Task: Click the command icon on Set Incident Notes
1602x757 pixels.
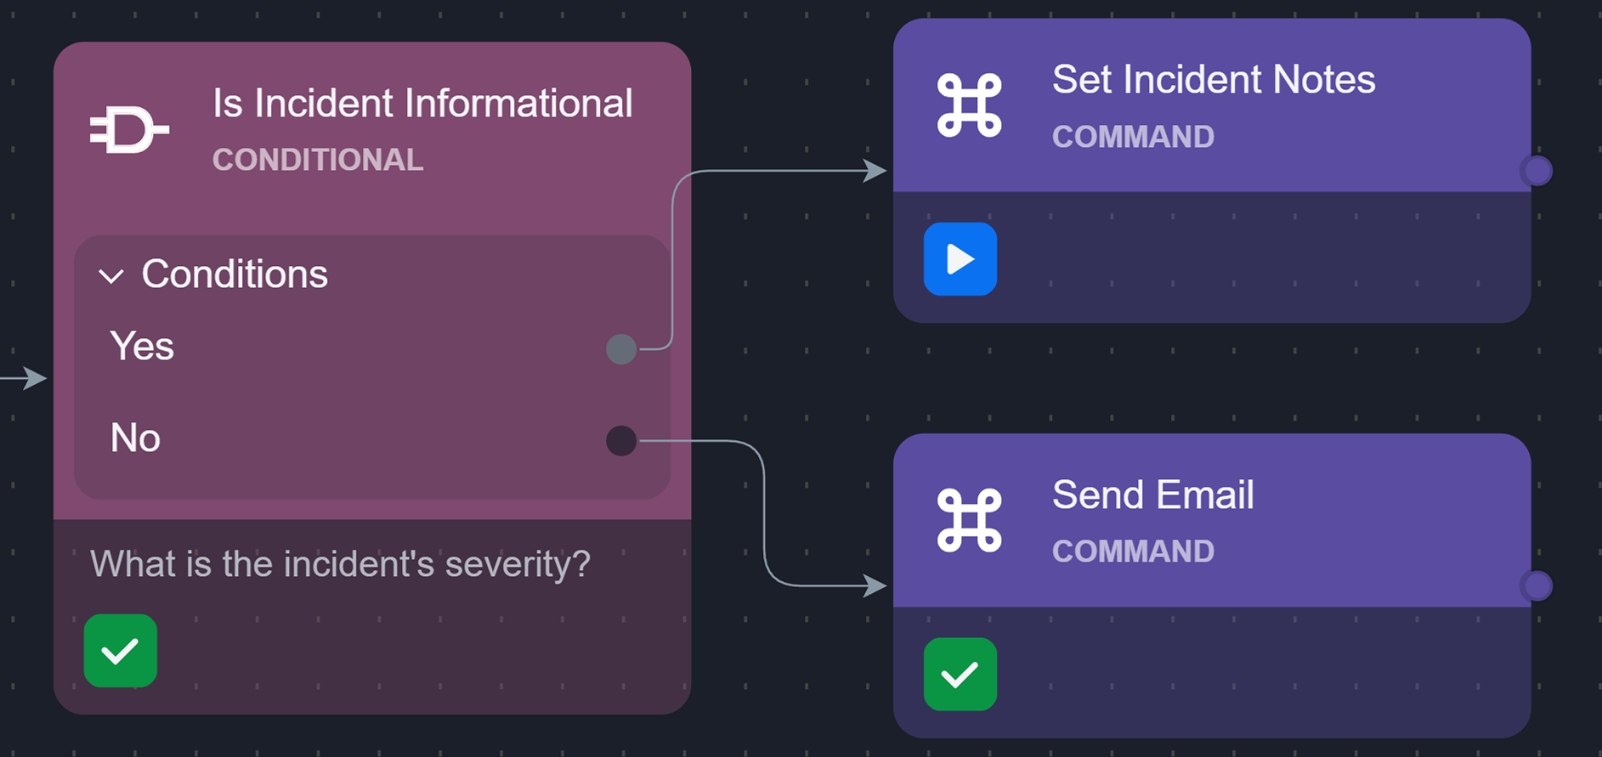Action: [969, 105]
